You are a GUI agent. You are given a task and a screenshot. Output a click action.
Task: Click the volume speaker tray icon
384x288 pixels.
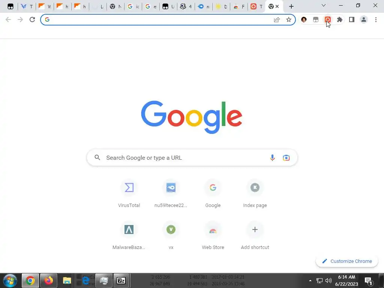tap(328, 280)
